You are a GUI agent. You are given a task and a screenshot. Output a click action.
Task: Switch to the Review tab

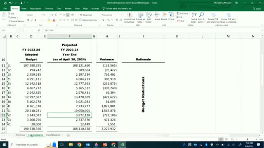pyautogui.click(x=68, y=9)
